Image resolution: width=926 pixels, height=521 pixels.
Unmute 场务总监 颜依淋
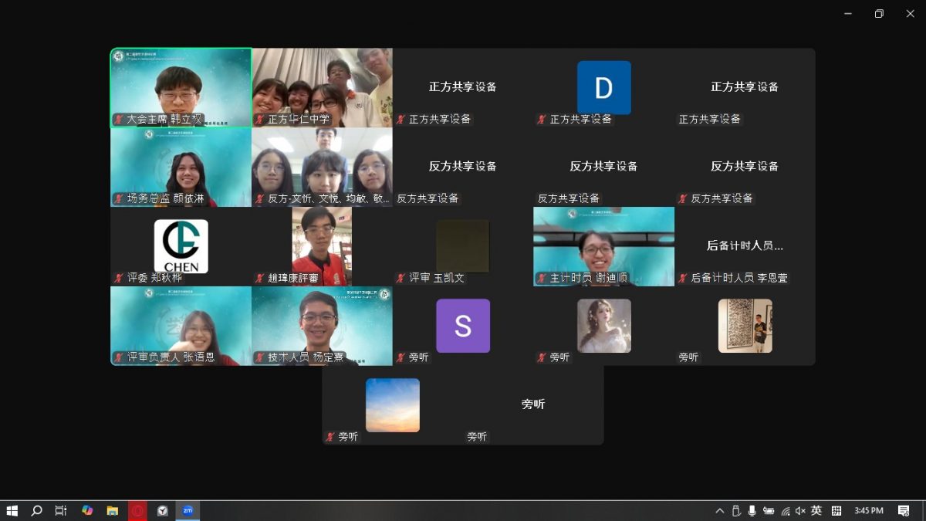pyautogui.click(x=117, y=199)
